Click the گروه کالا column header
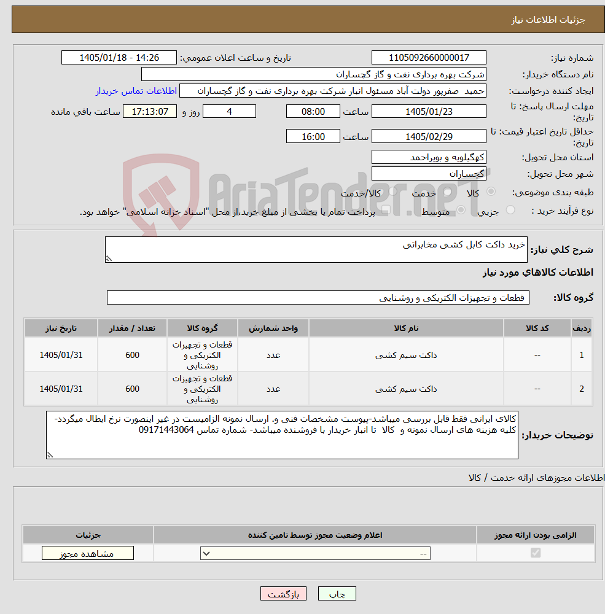The image size is (605, 614). coord(202,328)
